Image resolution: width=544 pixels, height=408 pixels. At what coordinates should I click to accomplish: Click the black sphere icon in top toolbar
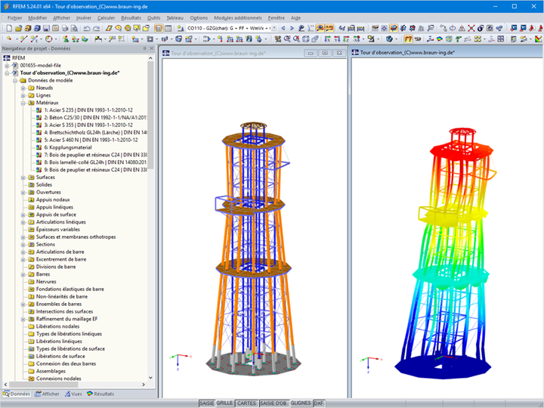[x=481, y=28]
